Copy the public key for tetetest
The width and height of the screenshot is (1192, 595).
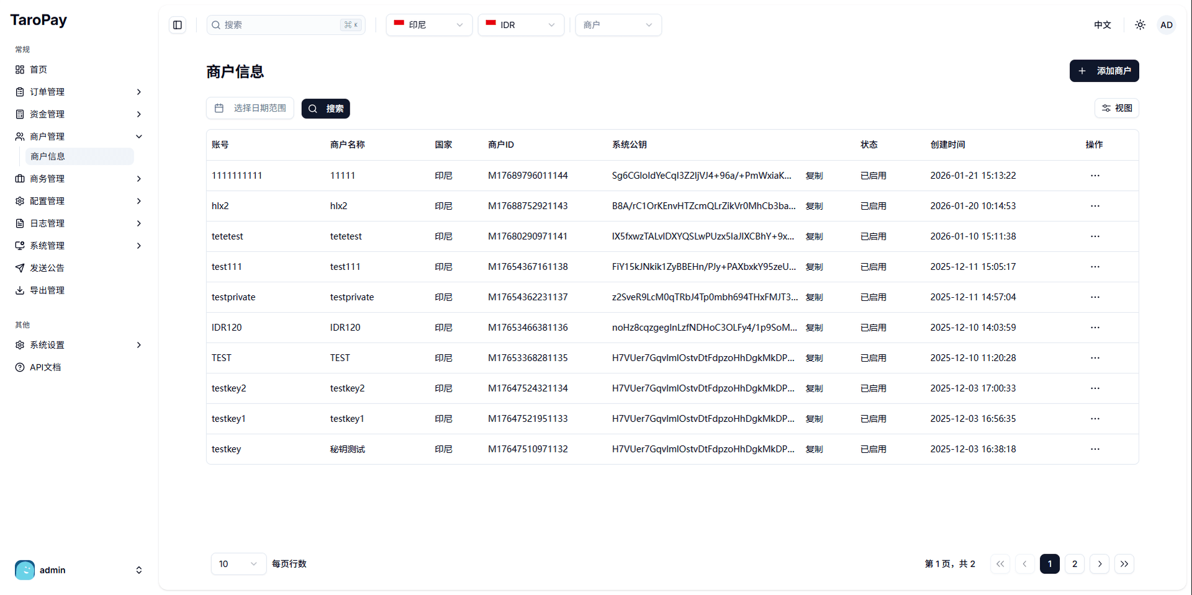(x=814, y=236)
